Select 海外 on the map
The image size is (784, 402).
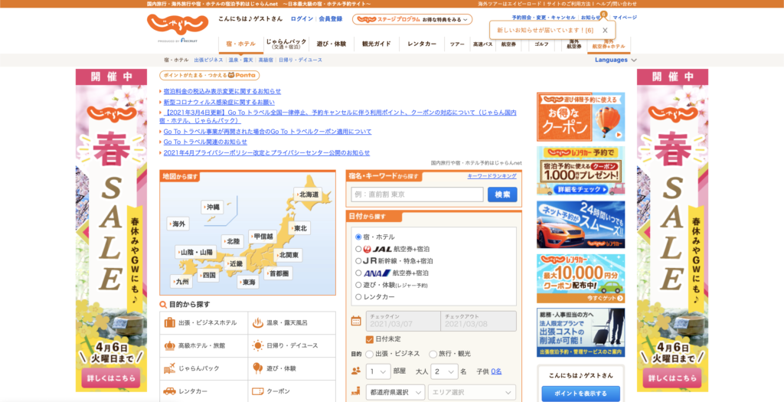pos(178,224)
